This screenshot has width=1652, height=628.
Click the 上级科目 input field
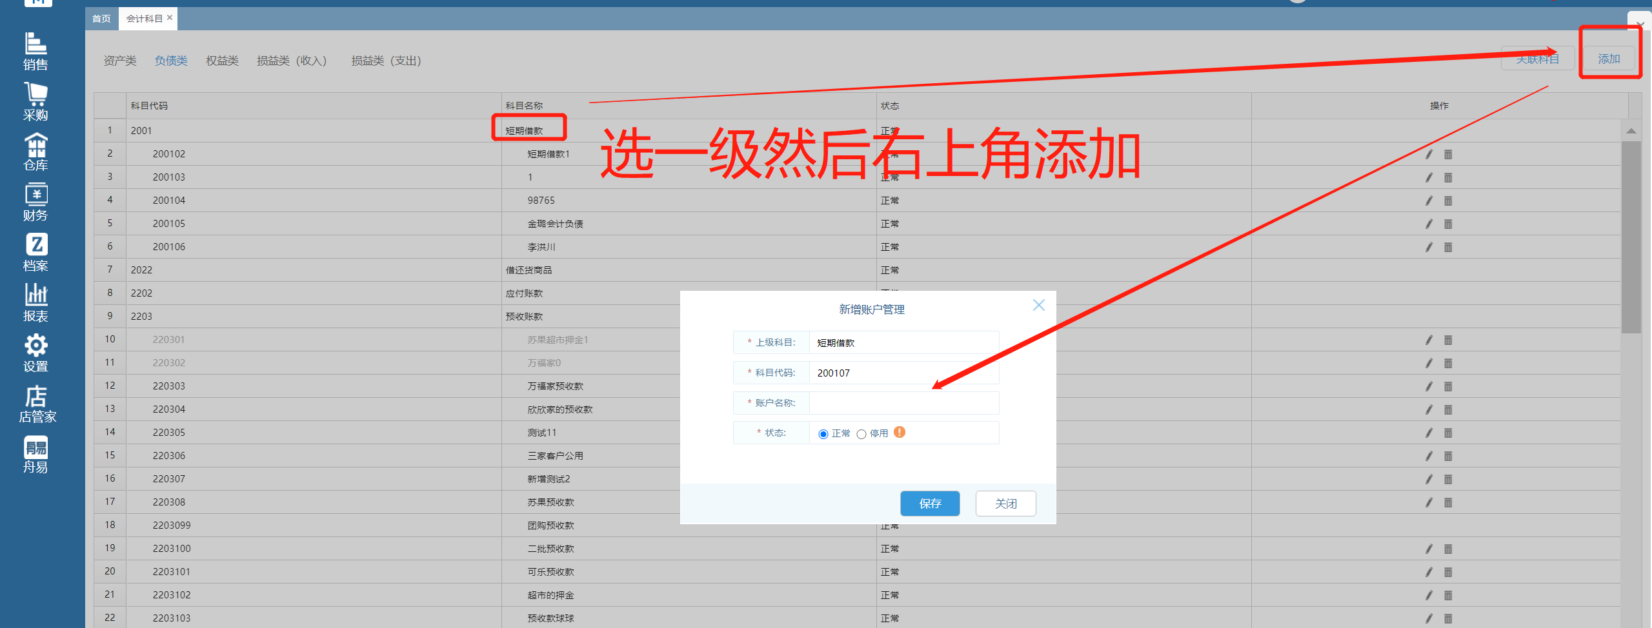click(x=903, y=342)
